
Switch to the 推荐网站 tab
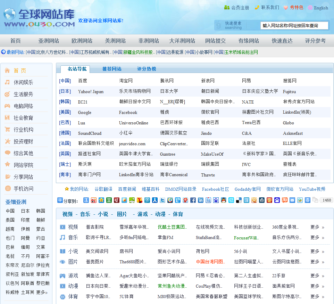point(112,69)
